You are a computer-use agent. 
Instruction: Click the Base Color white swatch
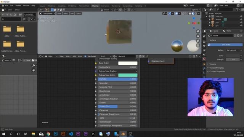coord(128,63)
